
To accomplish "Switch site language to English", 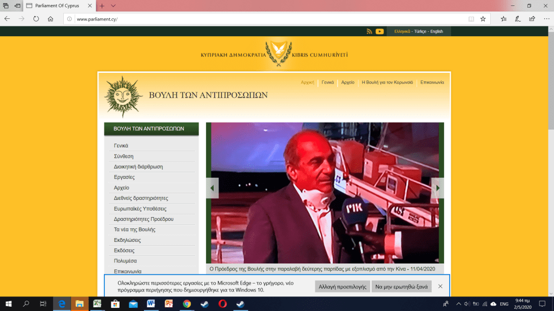I will click(x=437, y=31).
